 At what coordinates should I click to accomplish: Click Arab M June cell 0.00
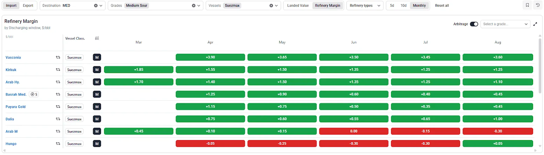click(354, 131)
